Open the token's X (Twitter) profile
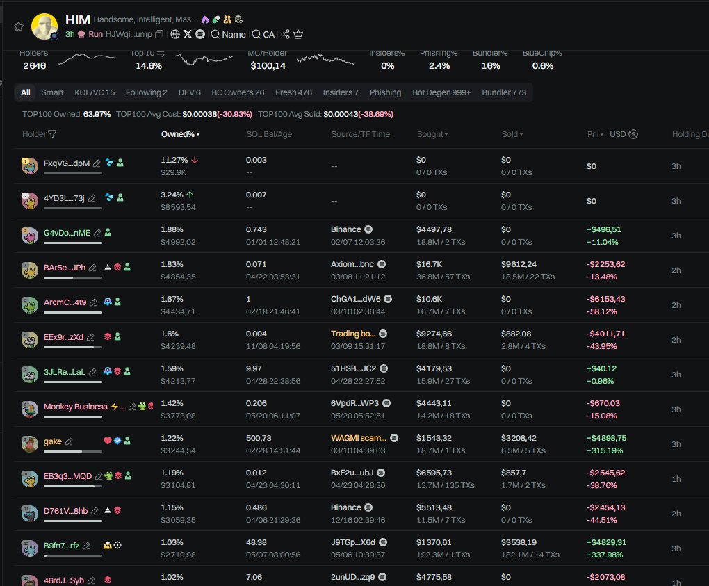The image size is (709, 586). point(188,34)
